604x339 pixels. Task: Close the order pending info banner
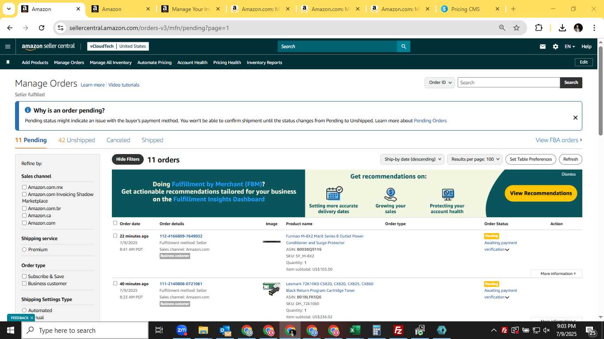point(575,117)
